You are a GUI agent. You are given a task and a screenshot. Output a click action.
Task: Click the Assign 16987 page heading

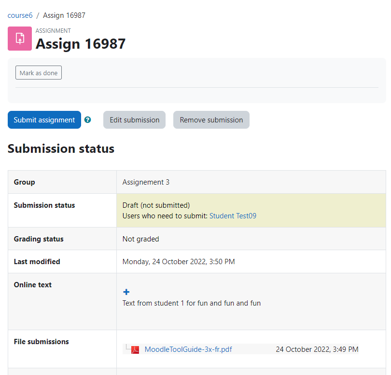coord(81,44)
